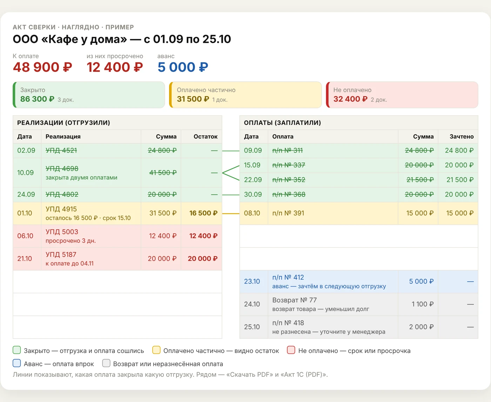Click the blue Аванс legend swatch
Viewport: 491px width, 402px height.
(17, 363)
